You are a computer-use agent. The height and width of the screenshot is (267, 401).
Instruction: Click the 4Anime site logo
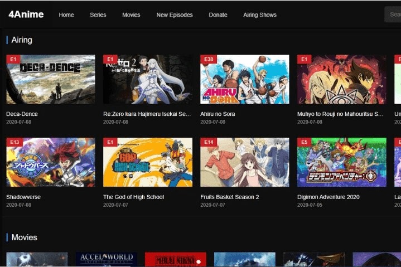click(x=26, y=14)
